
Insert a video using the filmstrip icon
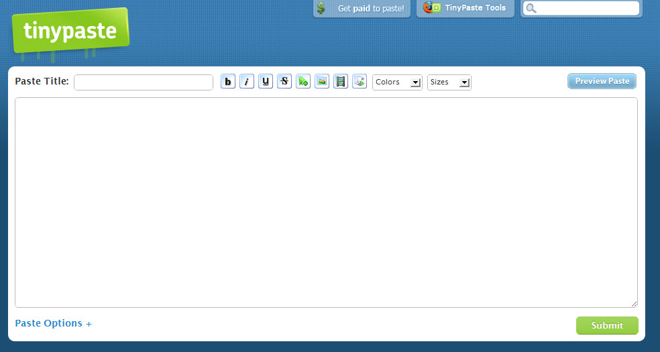click(341, 82)
